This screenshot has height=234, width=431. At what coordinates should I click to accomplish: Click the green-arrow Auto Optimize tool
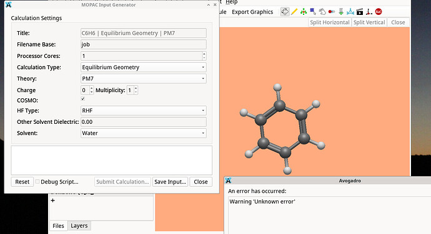(341, 12)
